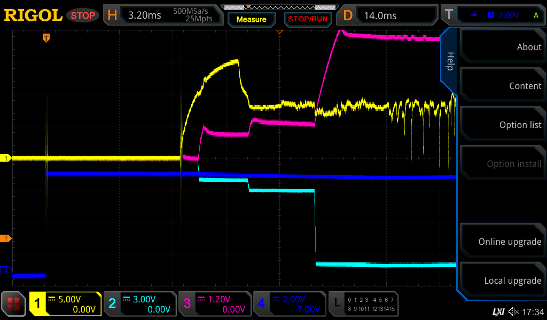547x320 pixels.
Task: Click the muted speaker sound icon
Action: pos(514,311)
